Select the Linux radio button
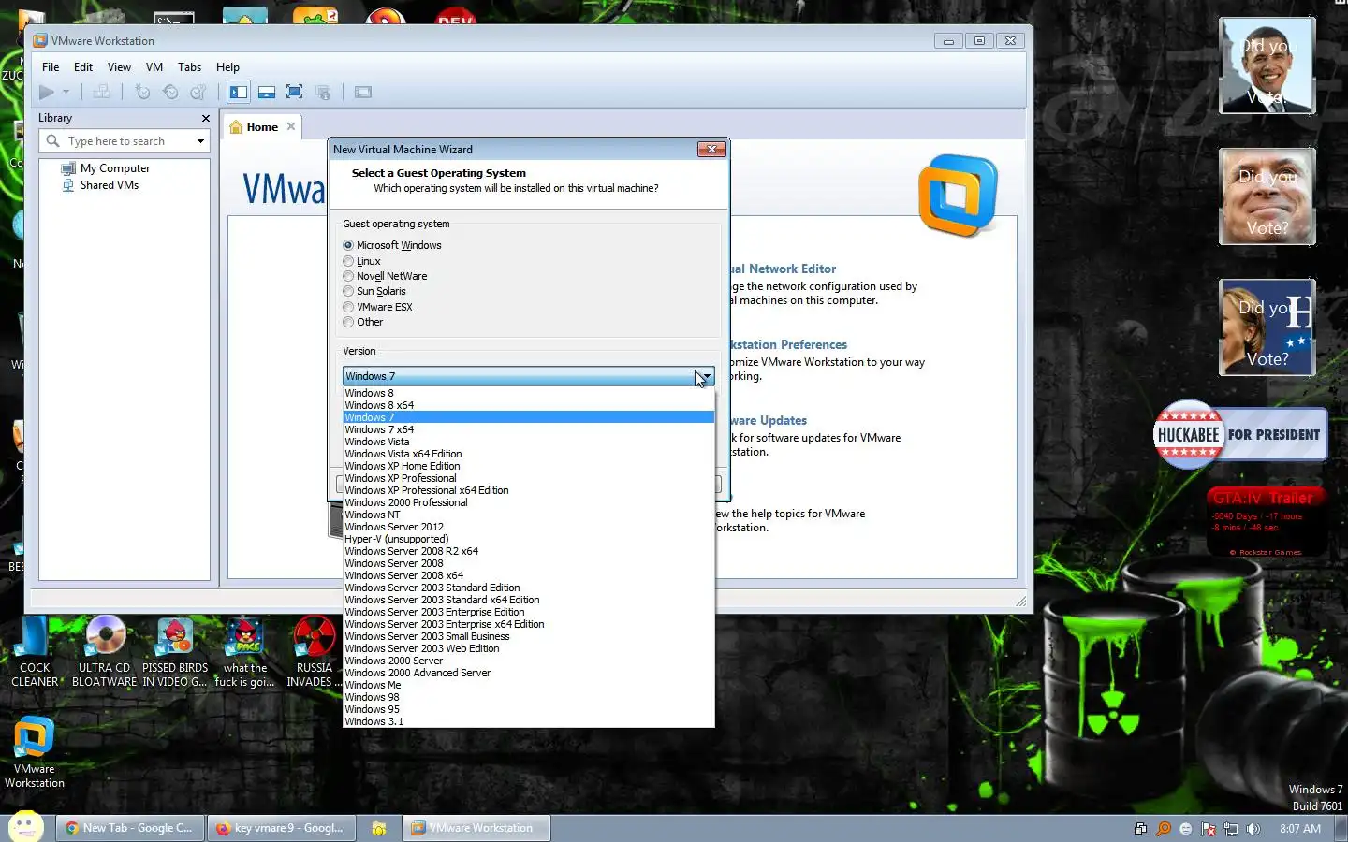Screen dimensions: 1348x842 pyautogui.click(x=348, y=261)
